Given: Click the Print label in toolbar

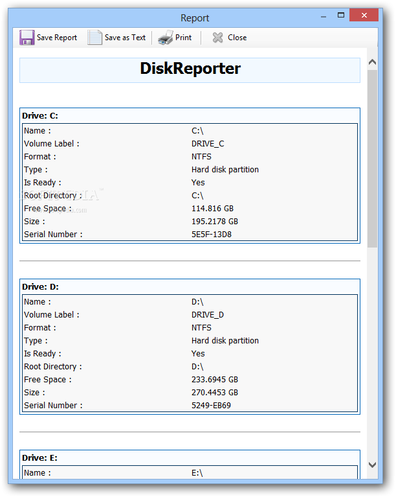Looking at the screenshot, I should click(x=184, y=38).
